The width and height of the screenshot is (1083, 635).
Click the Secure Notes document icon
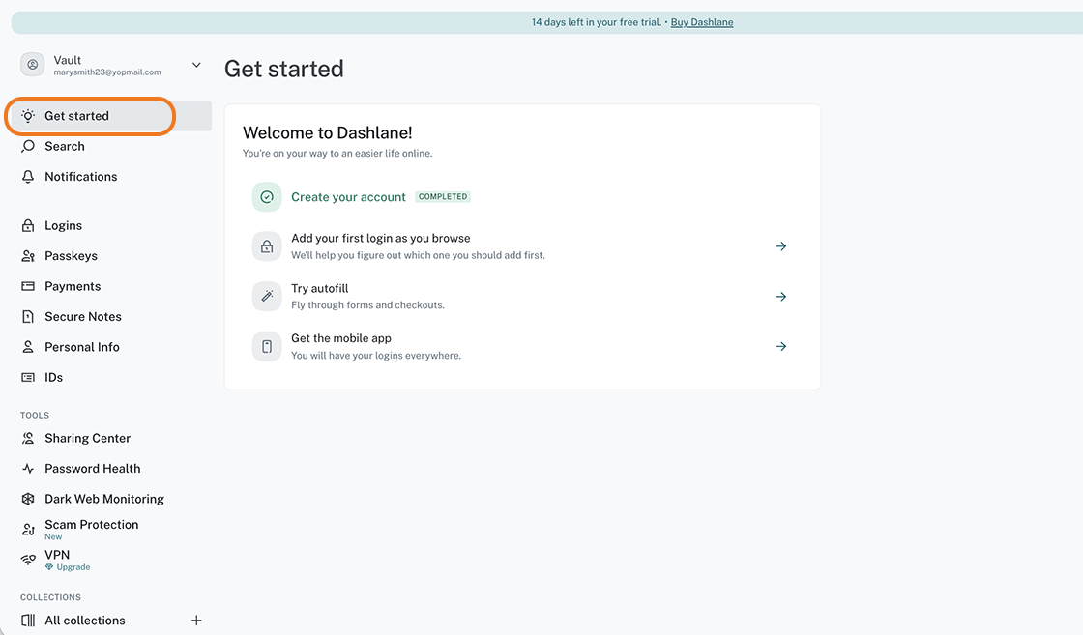coord(28,317)
